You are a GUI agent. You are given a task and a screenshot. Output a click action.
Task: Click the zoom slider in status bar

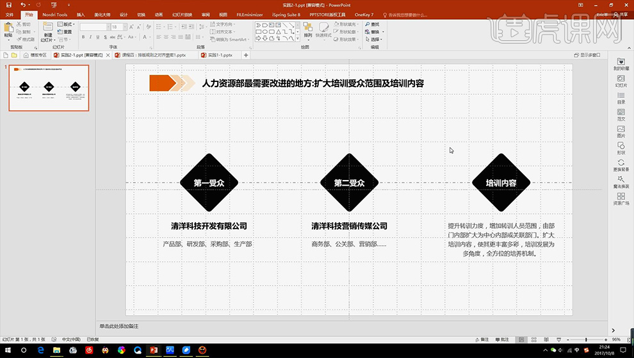[x=585, y=339]
